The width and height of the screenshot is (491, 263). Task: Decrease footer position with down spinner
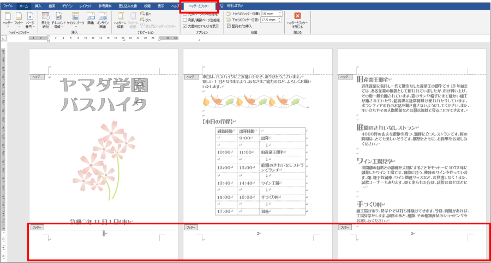pyautogui.click(x=280, y=21)
